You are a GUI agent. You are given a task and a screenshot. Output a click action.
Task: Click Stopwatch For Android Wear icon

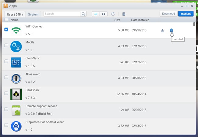click(16, 126)
